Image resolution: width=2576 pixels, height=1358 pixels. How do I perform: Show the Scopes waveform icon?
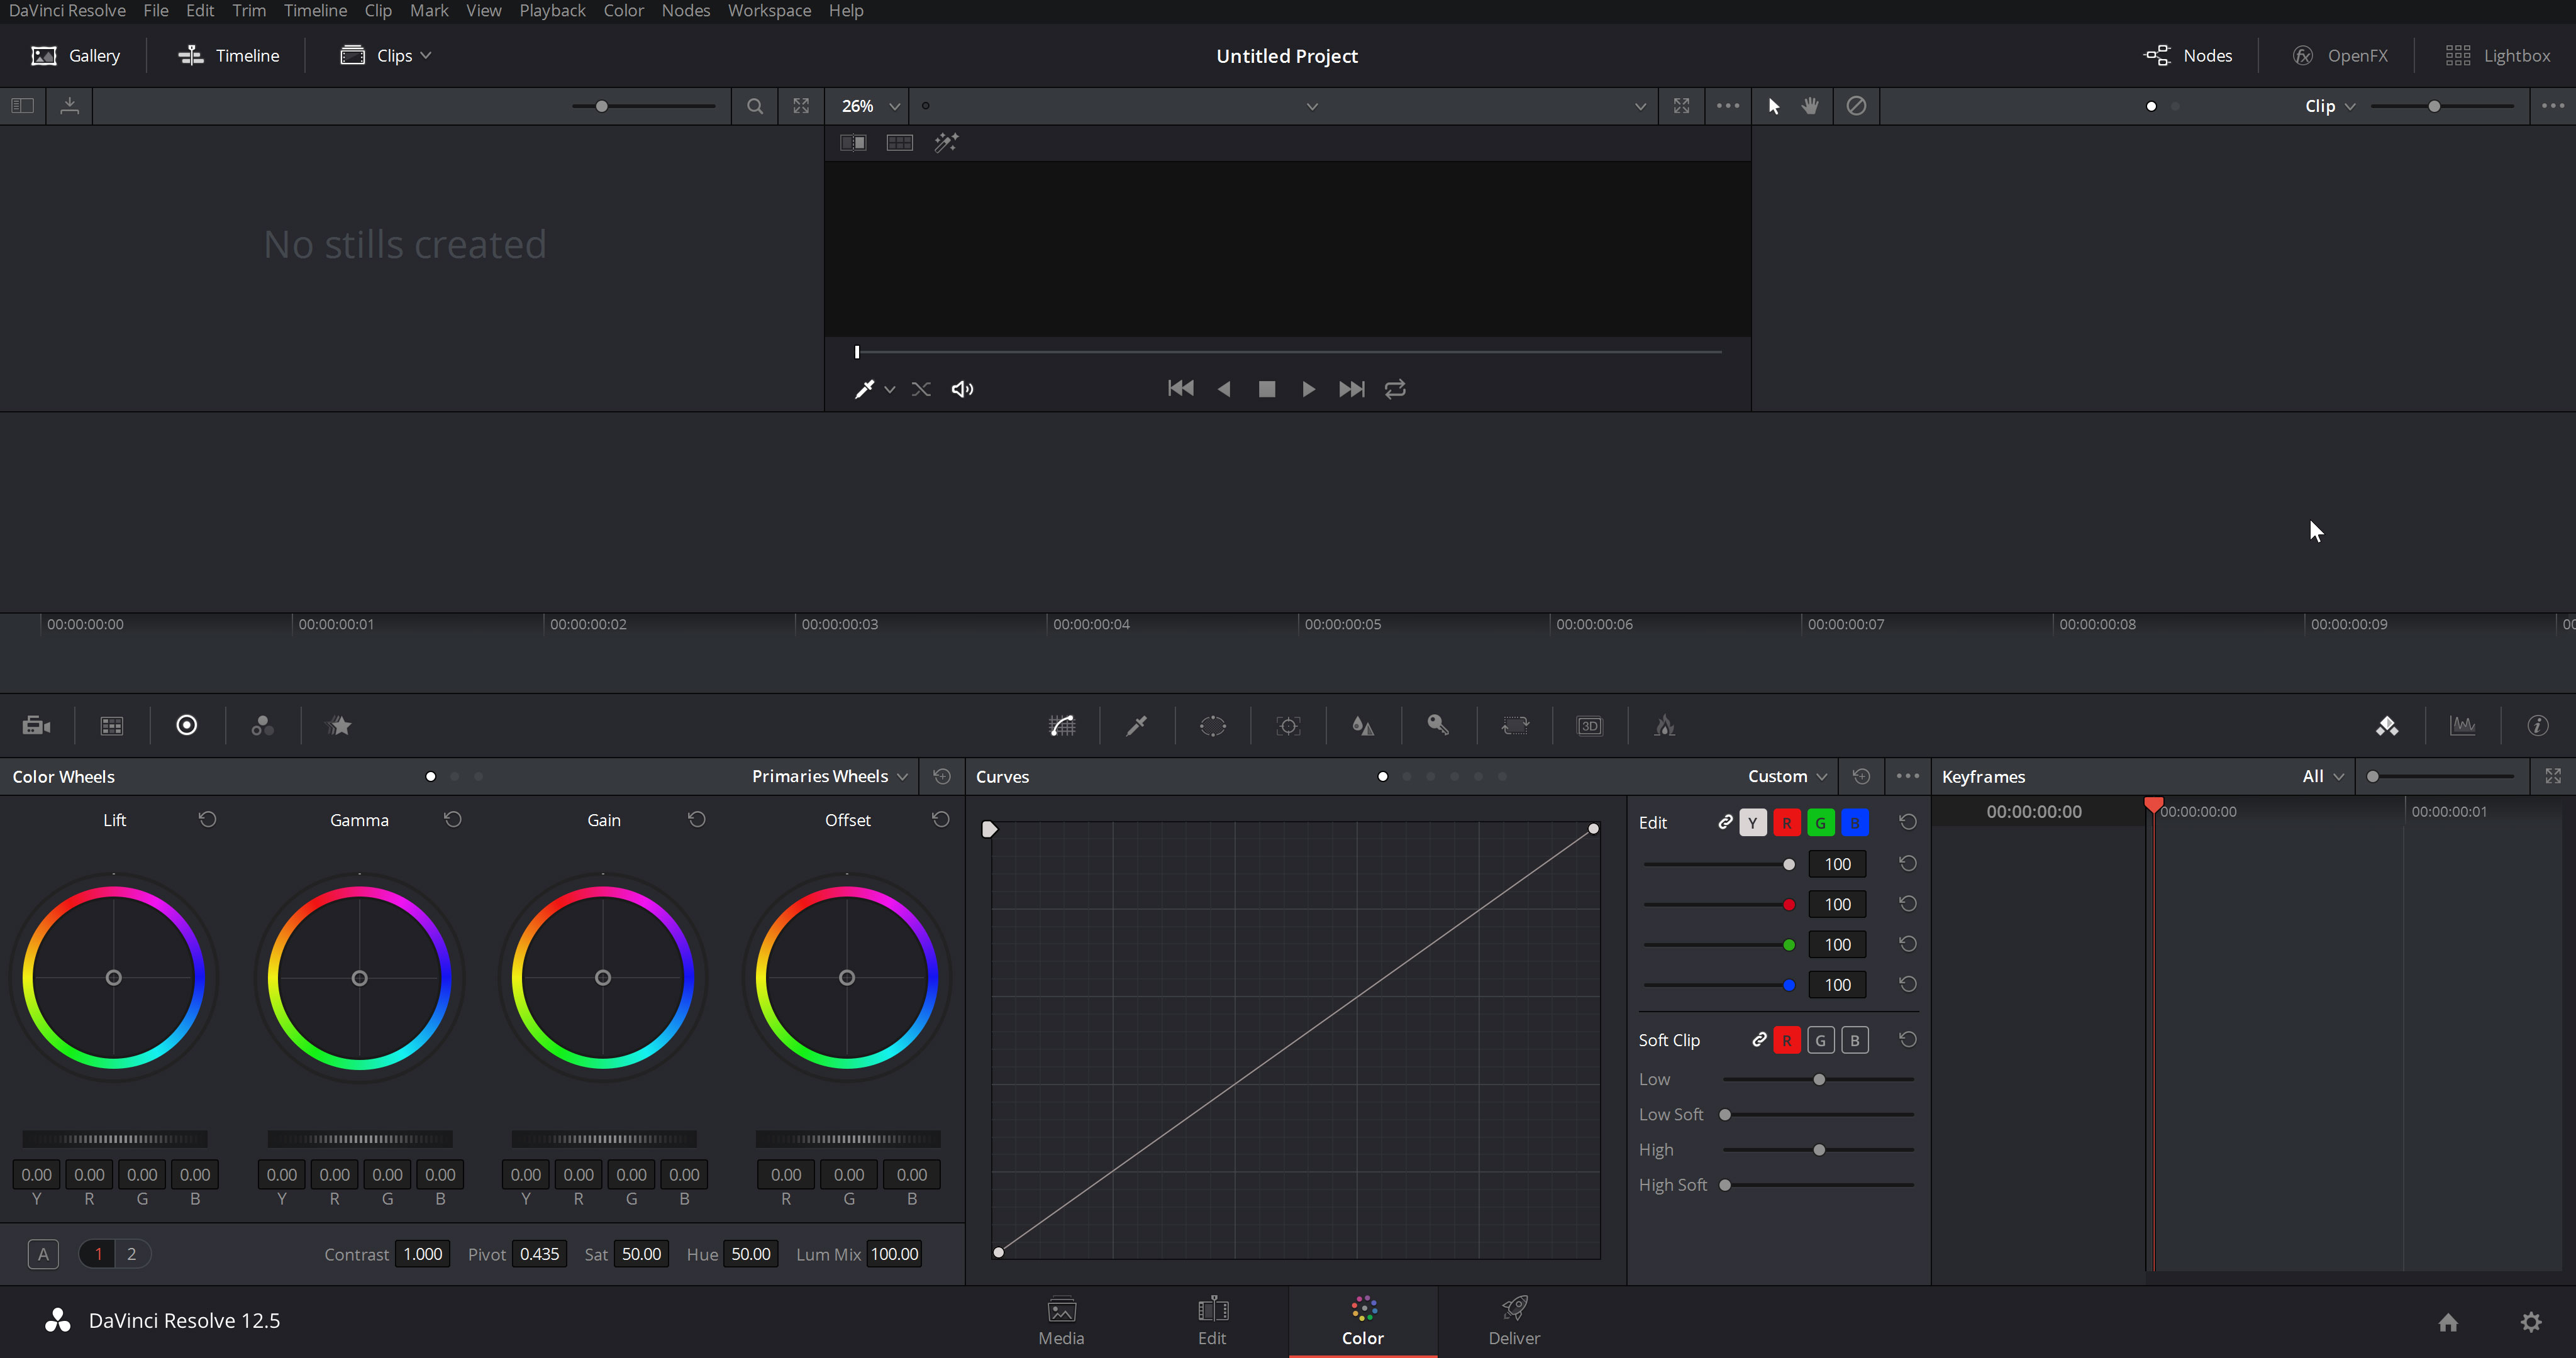point(2463,726)
